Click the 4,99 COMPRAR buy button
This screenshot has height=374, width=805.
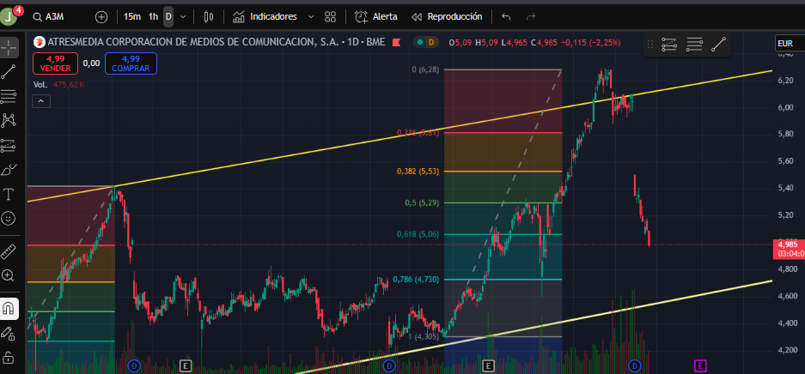pyautogui.click(x=131, y=63)
